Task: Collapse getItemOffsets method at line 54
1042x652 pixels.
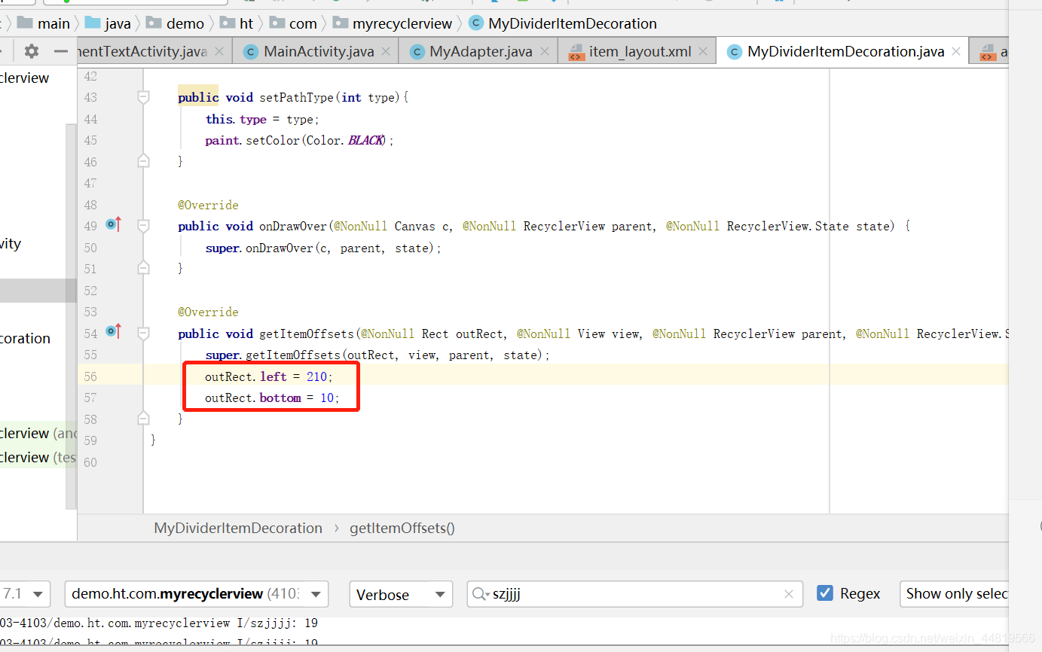Action: 143,334
